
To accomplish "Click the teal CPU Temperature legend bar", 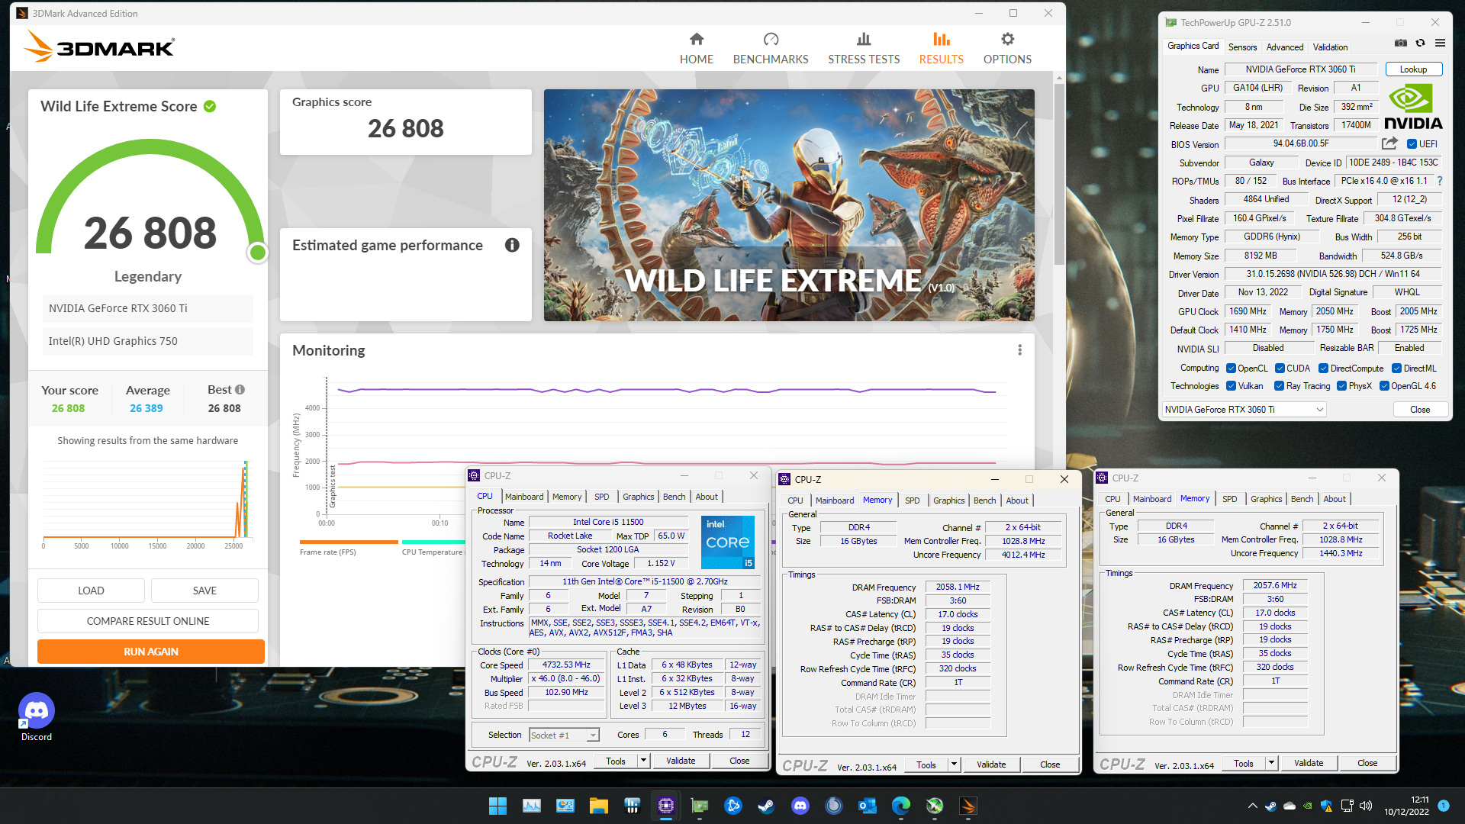I will [433, 542].
